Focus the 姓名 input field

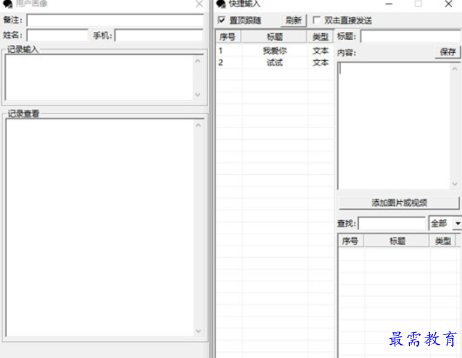58,35
